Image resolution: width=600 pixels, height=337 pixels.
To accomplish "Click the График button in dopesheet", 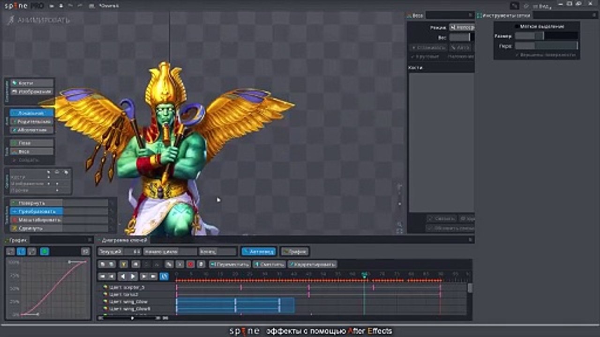I will click(295, 251).
